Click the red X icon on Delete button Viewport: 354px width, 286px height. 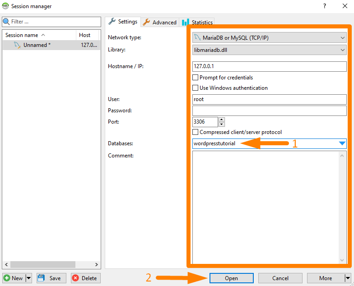[75, 278]
